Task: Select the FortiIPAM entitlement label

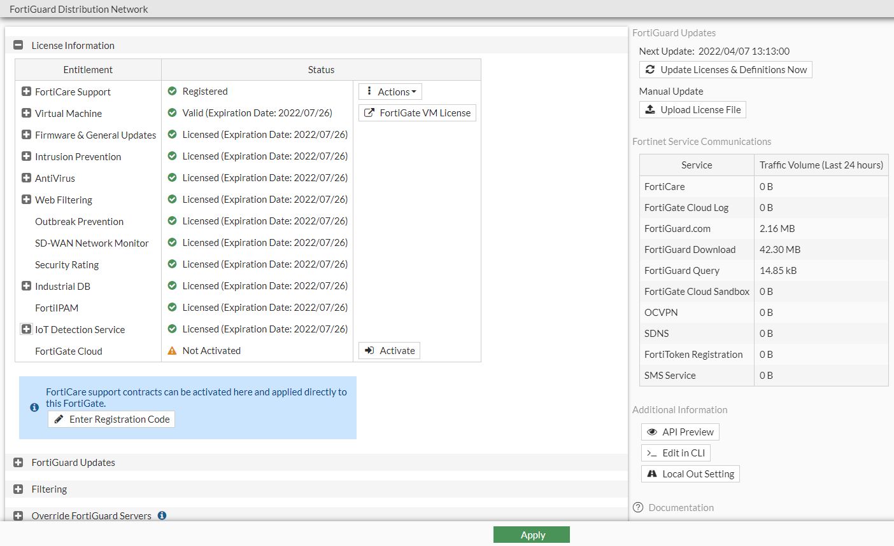Action: (57, 308)
